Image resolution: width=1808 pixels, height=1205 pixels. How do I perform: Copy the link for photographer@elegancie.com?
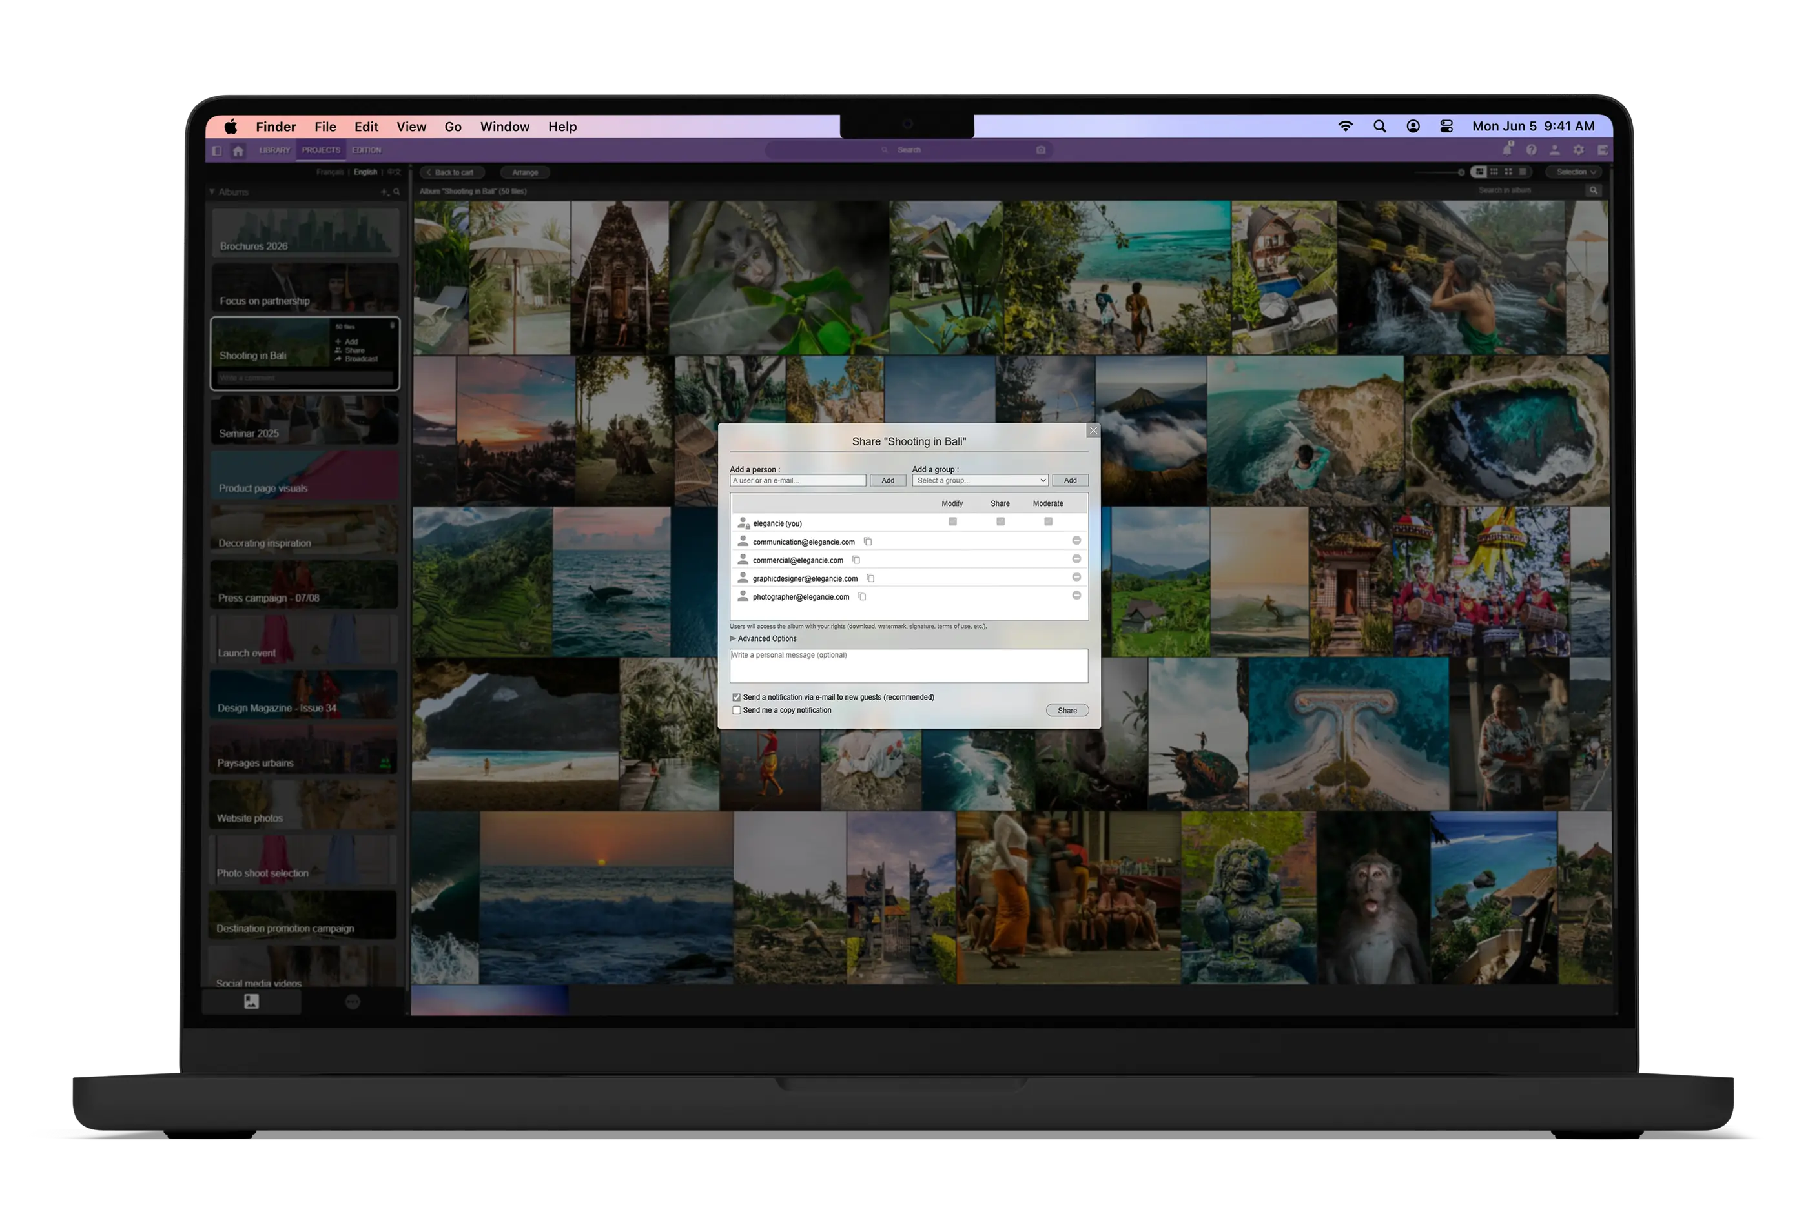(862, 596)
